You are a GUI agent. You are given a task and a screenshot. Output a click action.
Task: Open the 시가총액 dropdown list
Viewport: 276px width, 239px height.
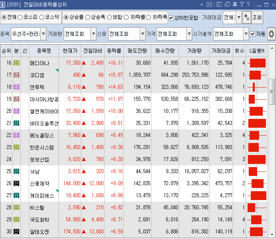click(x=246, y=34)
